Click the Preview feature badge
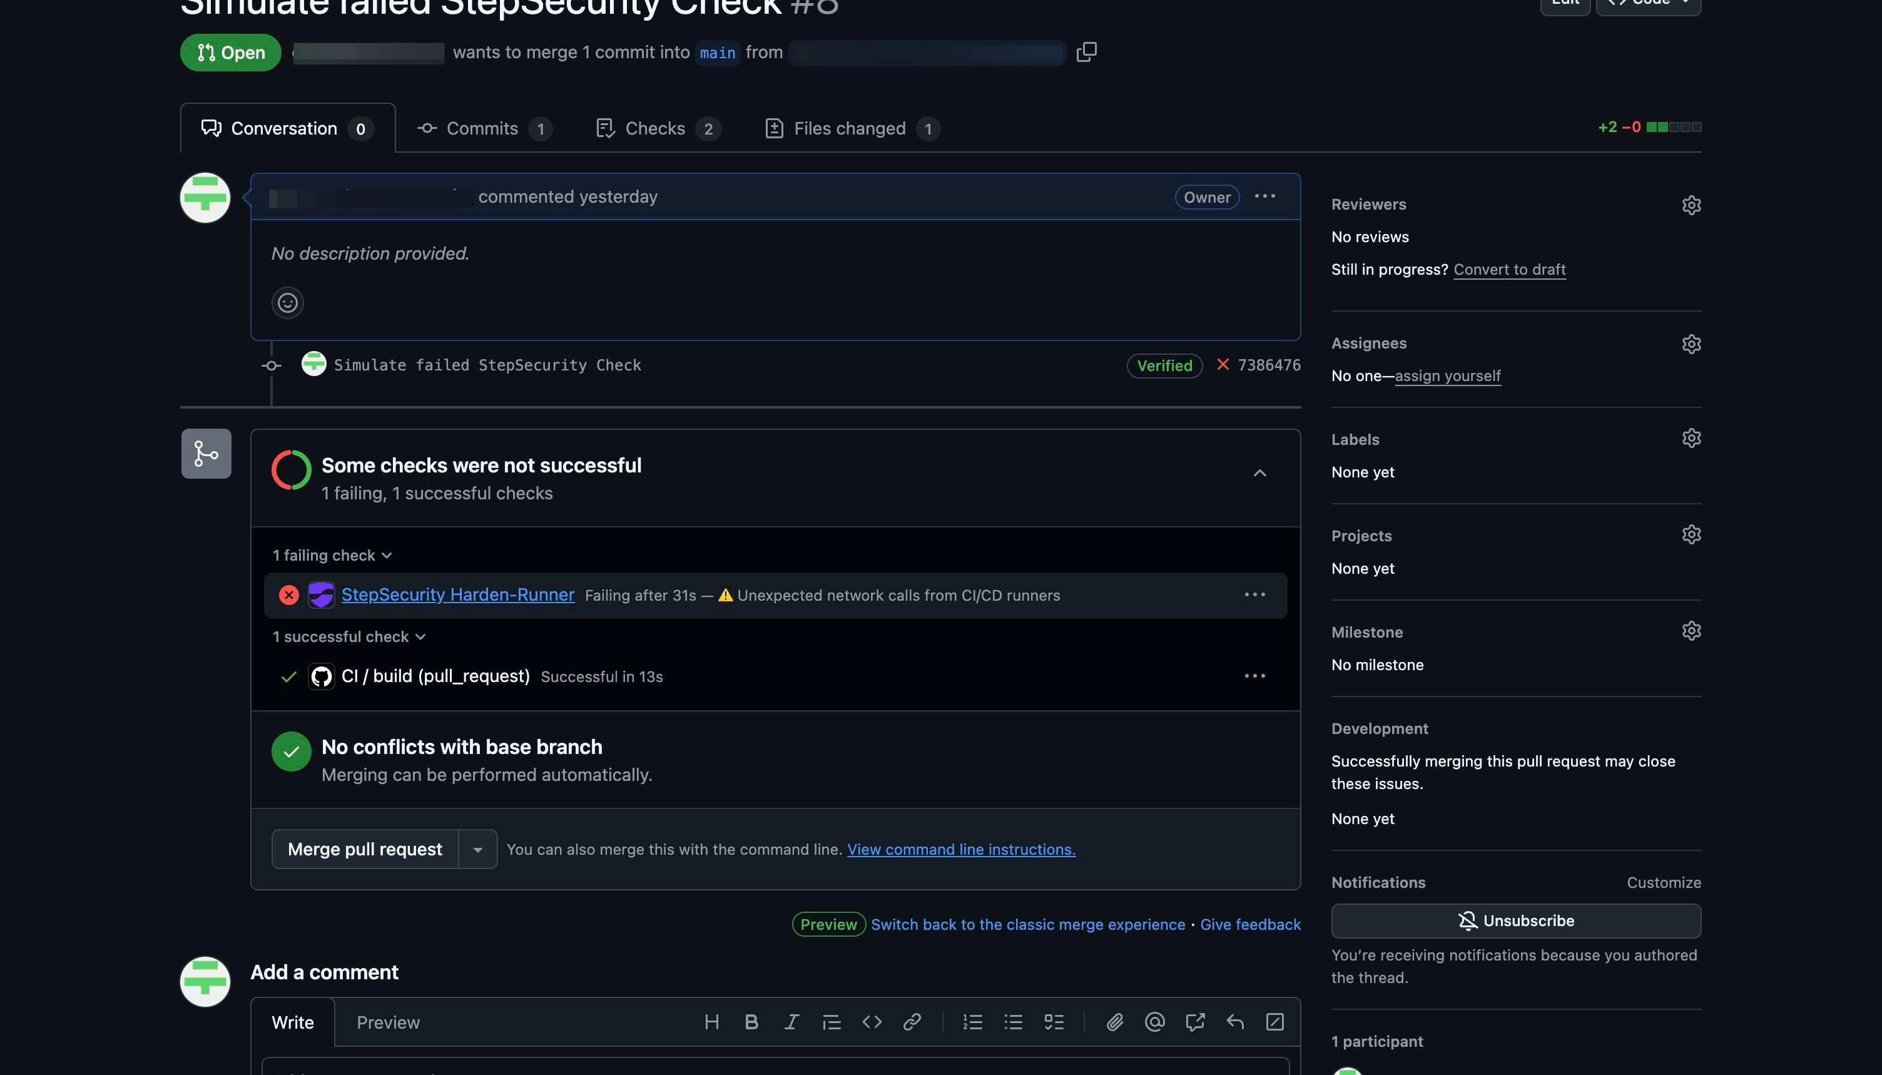 (x=828, y=924)
